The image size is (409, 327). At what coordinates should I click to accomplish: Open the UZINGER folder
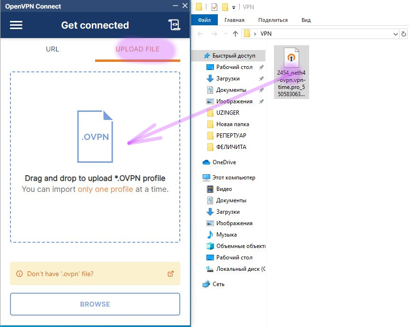click(228, 113)
